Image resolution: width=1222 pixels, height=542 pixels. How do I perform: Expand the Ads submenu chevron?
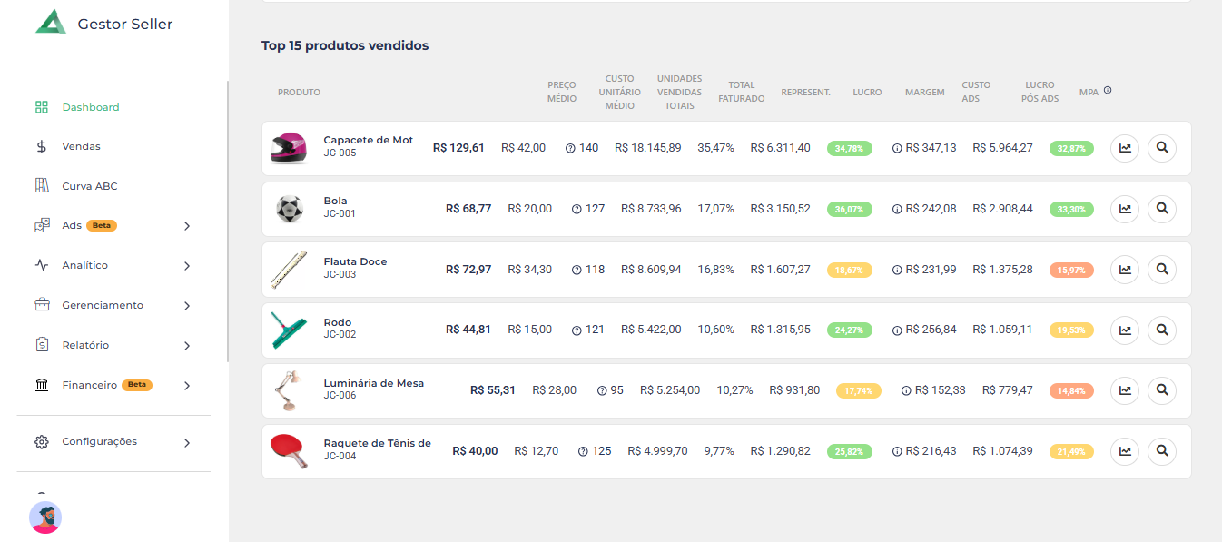click(187, 226)
